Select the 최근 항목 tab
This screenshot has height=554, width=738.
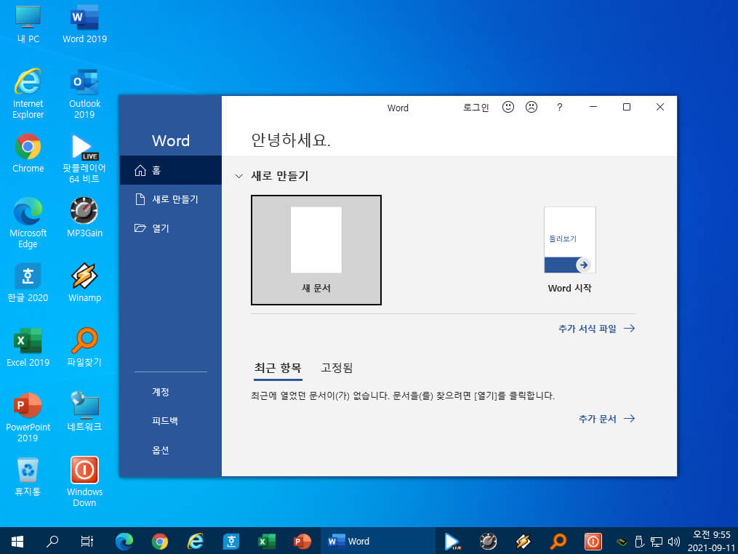pyautogui.click(x=278, y=368)
